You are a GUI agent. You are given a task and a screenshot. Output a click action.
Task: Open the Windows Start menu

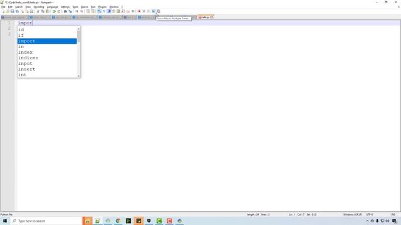click(5, 221)
